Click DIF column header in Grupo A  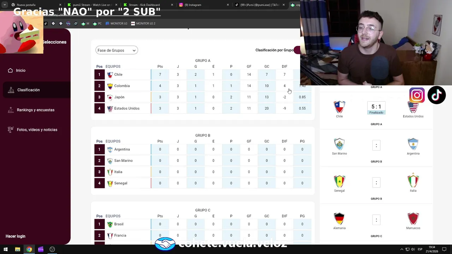coord(284,66)
